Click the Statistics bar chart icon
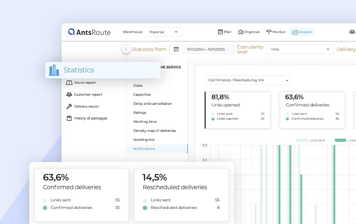Screen dimensions: 356x224 54,70
